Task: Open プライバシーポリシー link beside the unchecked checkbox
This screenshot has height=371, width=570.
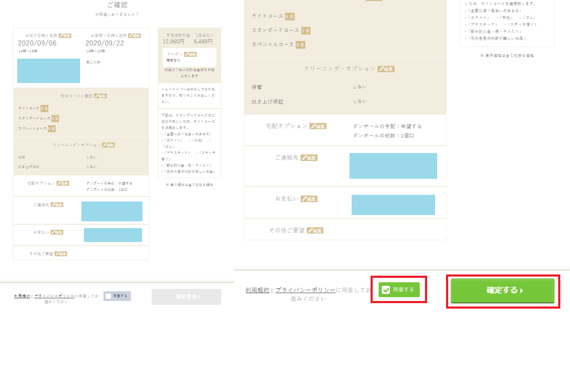Action: 54,296
